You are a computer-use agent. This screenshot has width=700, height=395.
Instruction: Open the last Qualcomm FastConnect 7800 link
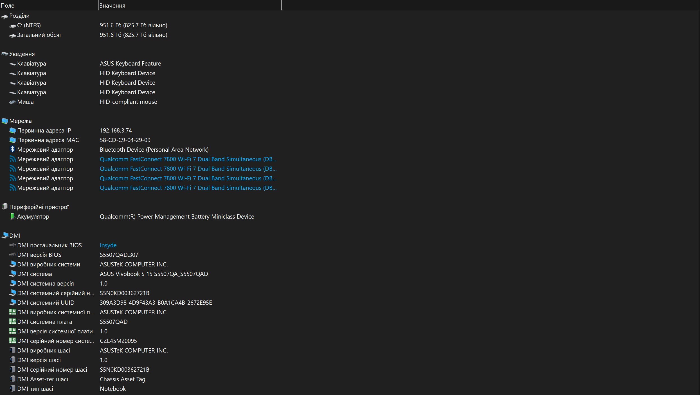coord(188,188)
